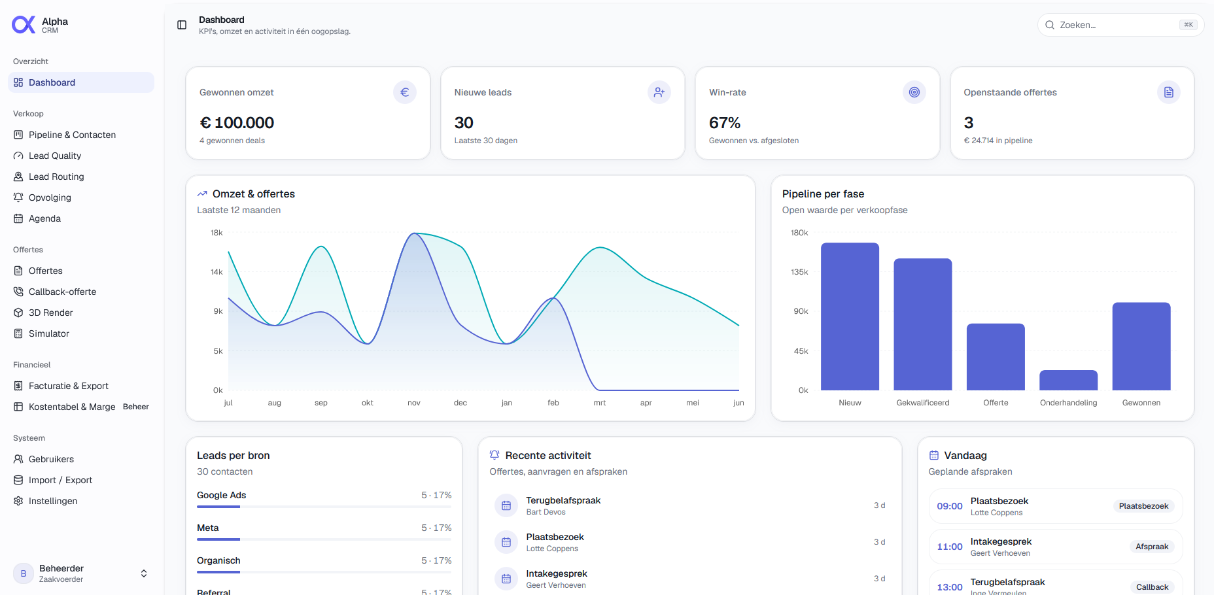Image resolution: width=1214 pixels, height=595 pixels.
Task: Open Facturatie & Export
Action: click(x=81, y=386)
